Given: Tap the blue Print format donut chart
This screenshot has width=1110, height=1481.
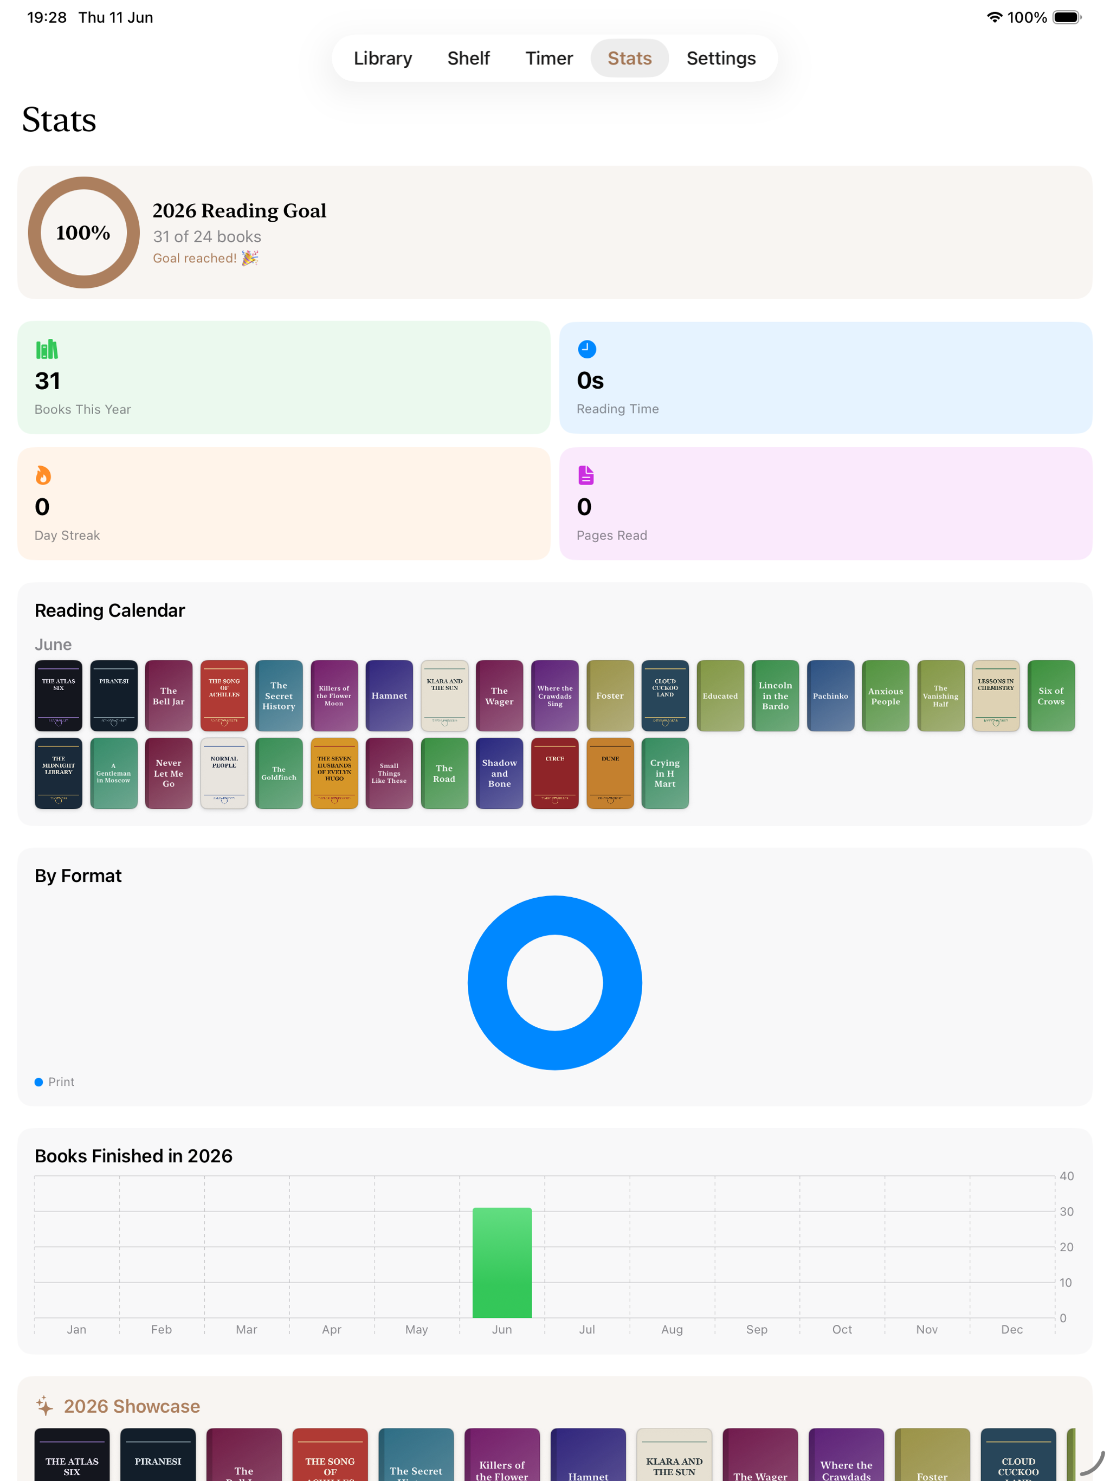Looking at the screenshot, I should [555, 982].
